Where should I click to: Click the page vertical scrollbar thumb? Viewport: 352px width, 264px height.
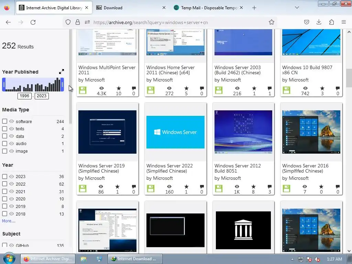(x=349, y=78)
